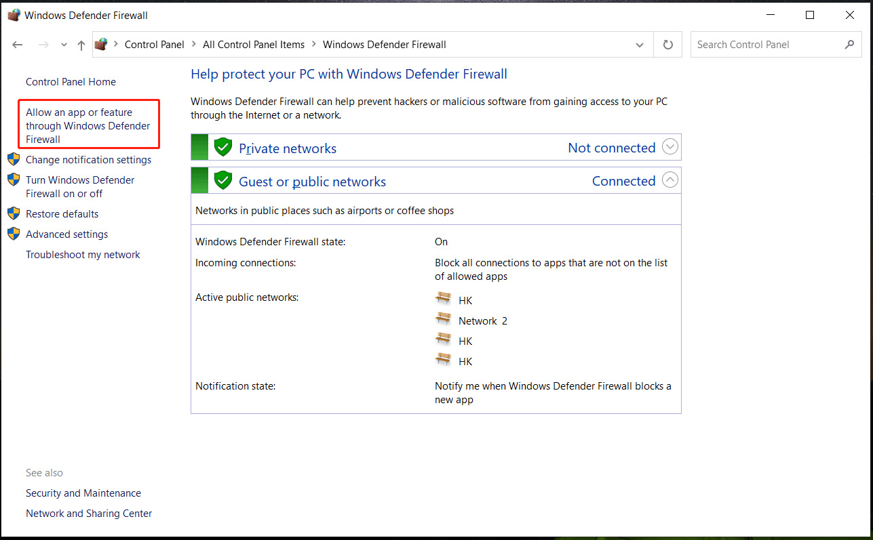Click the search magnifier icon
Image resolution: width=873 pixels, height=540 pixels.
(x=849, y=45)
